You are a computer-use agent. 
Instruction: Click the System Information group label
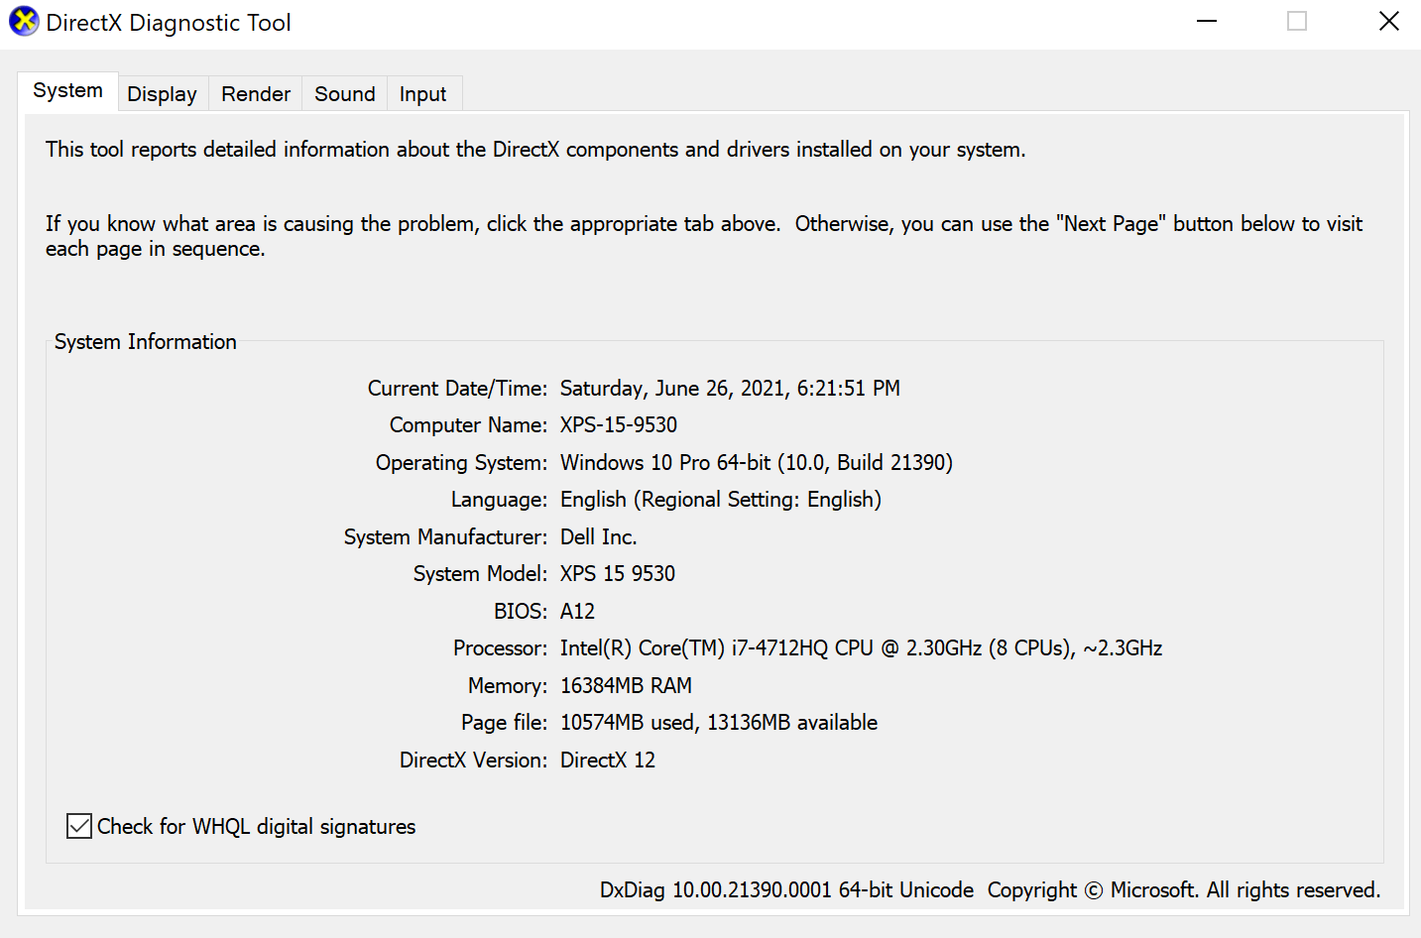point(146,342)
